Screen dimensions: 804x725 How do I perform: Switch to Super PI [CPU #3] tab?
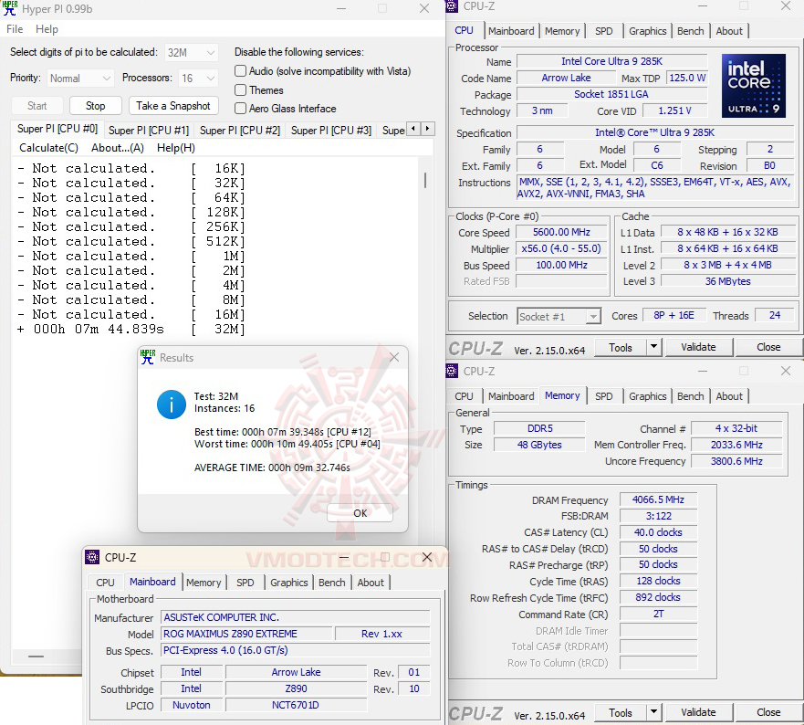coord(331,131)
